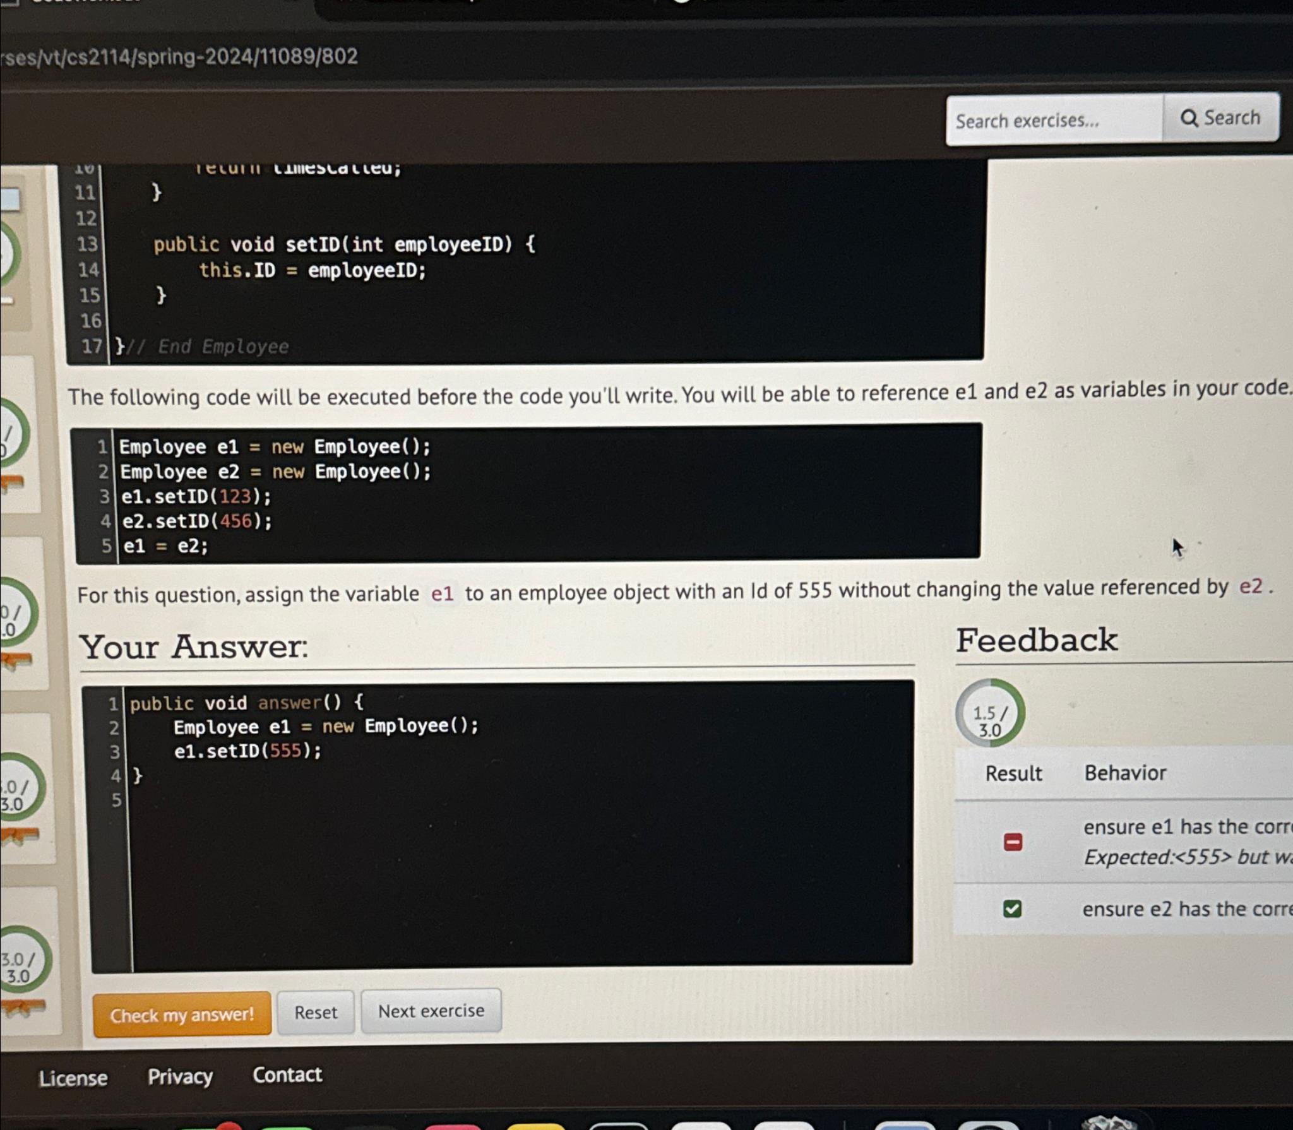Click the Reset button
Viewport: 1293px width, 1130px height.
[x=316, y=1013]
